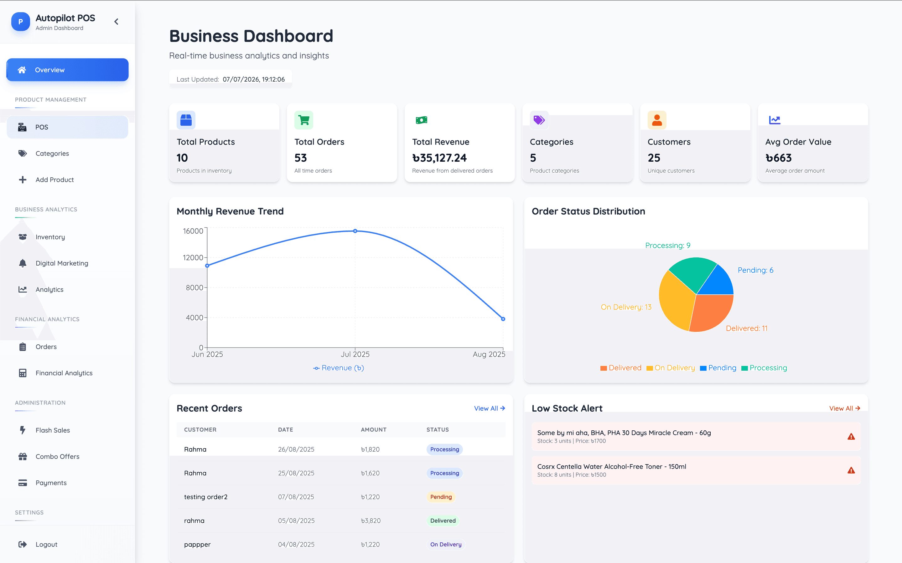Toggle the Pending legend entry

pyautogui.click(x=718, y=368)
